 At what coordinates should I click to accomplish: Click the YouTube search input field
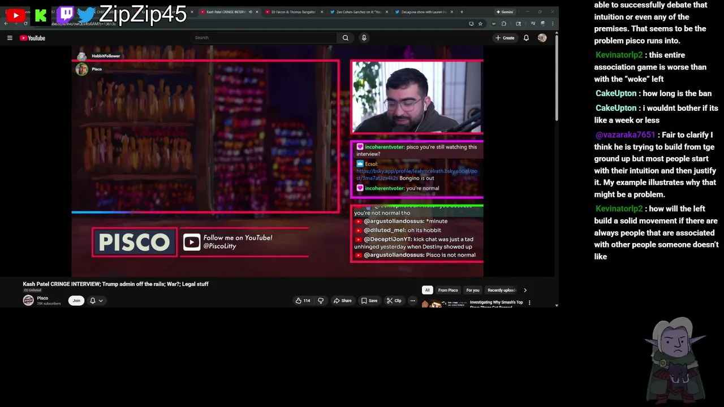(x=264, y=38)
